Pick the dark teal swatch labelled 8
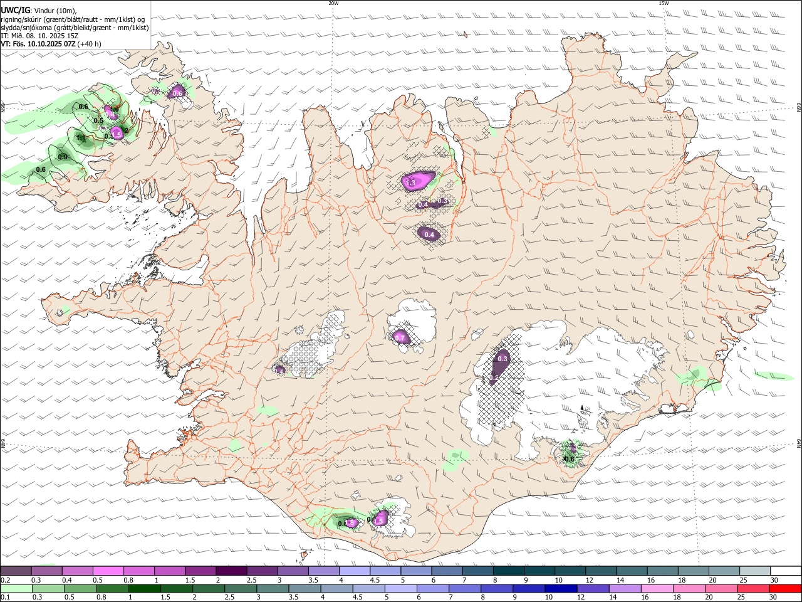The image size is (802, 602). pyautogui.click(x=508, y=571)
